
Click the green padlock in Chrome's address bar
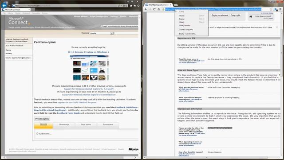pos(163,9)
